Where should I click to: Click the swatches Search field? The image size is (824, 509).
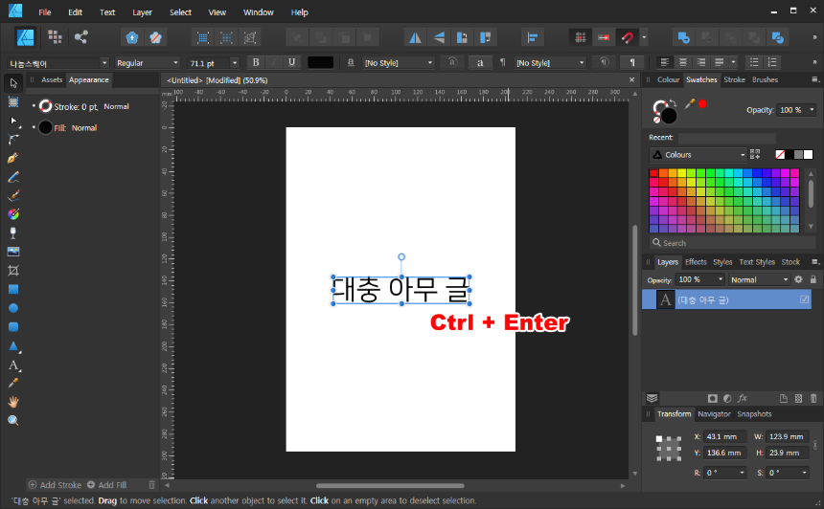point(733,243)
